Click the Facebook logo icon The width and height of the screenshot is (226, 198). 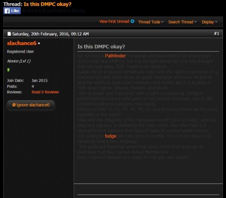[7, 11]
